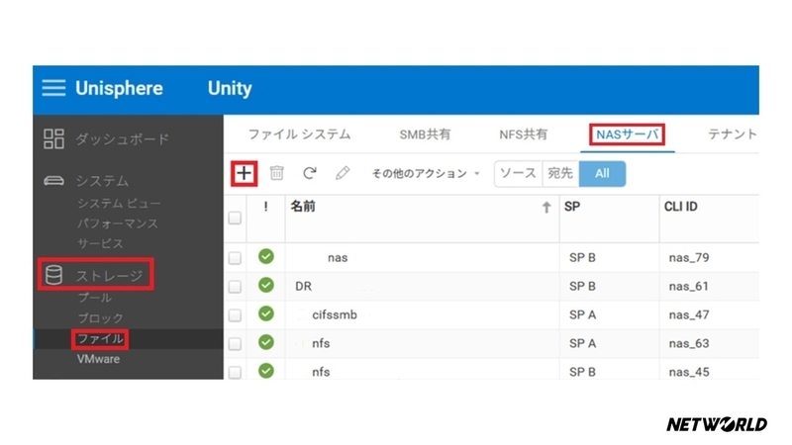
Task: Click the nfs name in nas_45 row
Action: pos(321,372)
